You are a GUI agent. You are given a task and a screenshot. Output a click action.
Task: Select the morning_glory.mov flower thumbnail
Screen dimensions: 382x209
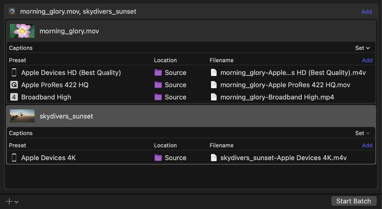tap(22, 31)
